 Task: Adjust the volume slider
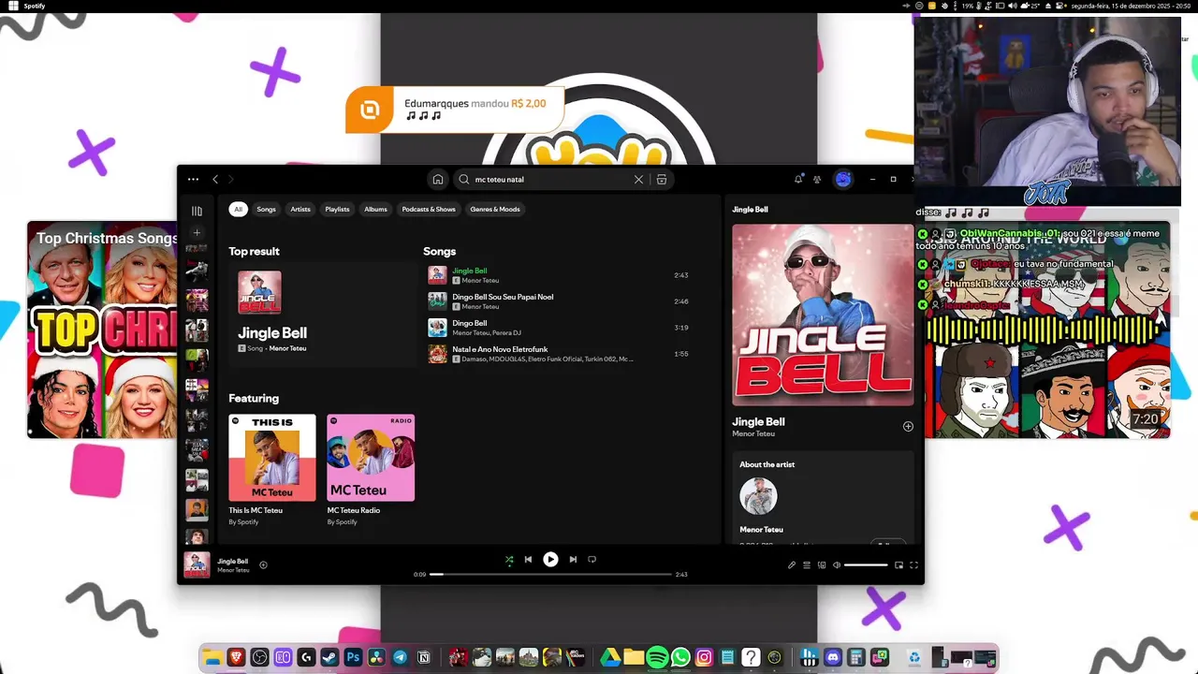(x=866, y=565)
